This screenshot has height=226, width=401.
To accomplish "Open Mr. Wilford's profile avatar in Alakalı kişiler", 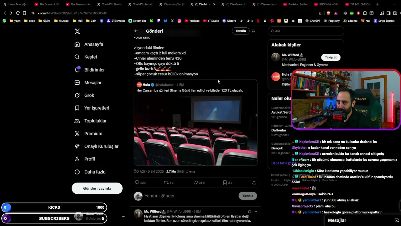I will (x=276, y=57).
